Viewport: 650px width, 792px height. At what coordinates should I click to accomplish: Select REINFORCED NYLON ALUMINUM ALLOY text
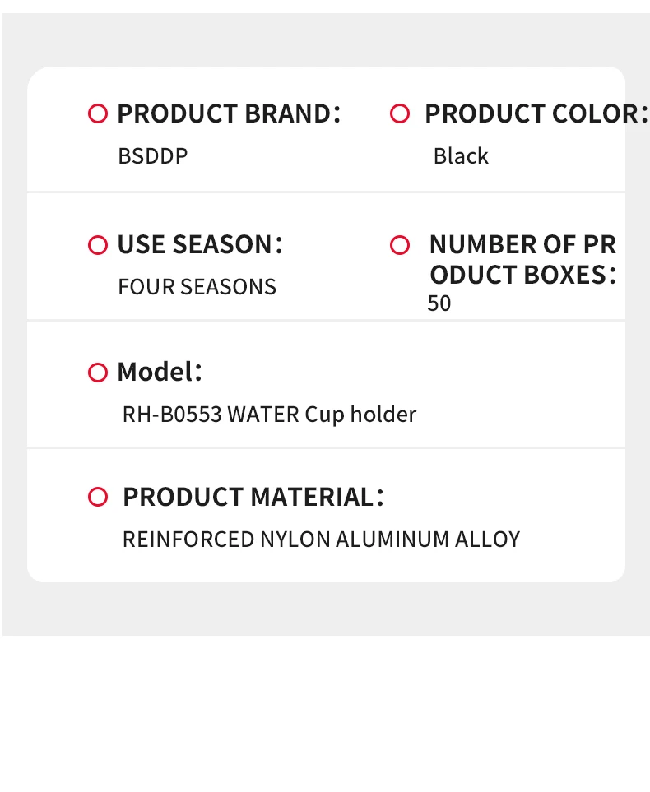[x=321, y=540]
